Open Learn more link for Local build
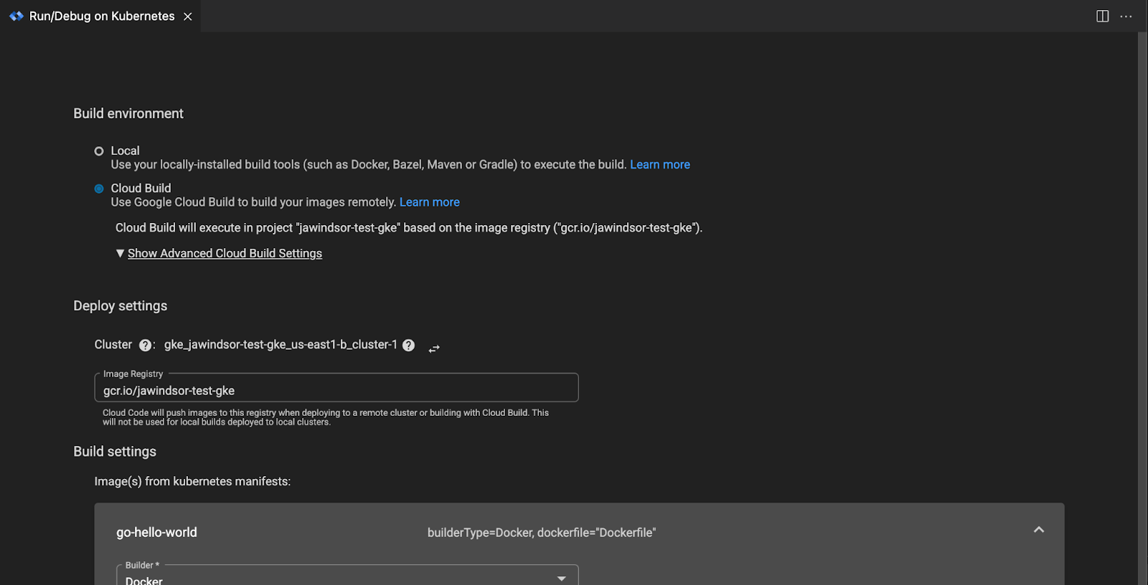This screenshot has height=585, width=1148. point(660,165)
